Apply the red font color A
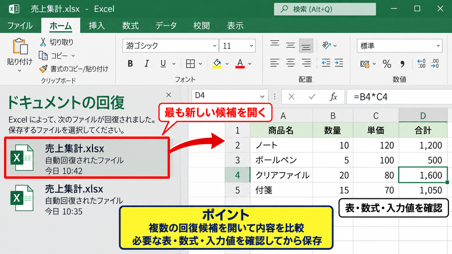452x254 pixels. (x=240, y=63)
